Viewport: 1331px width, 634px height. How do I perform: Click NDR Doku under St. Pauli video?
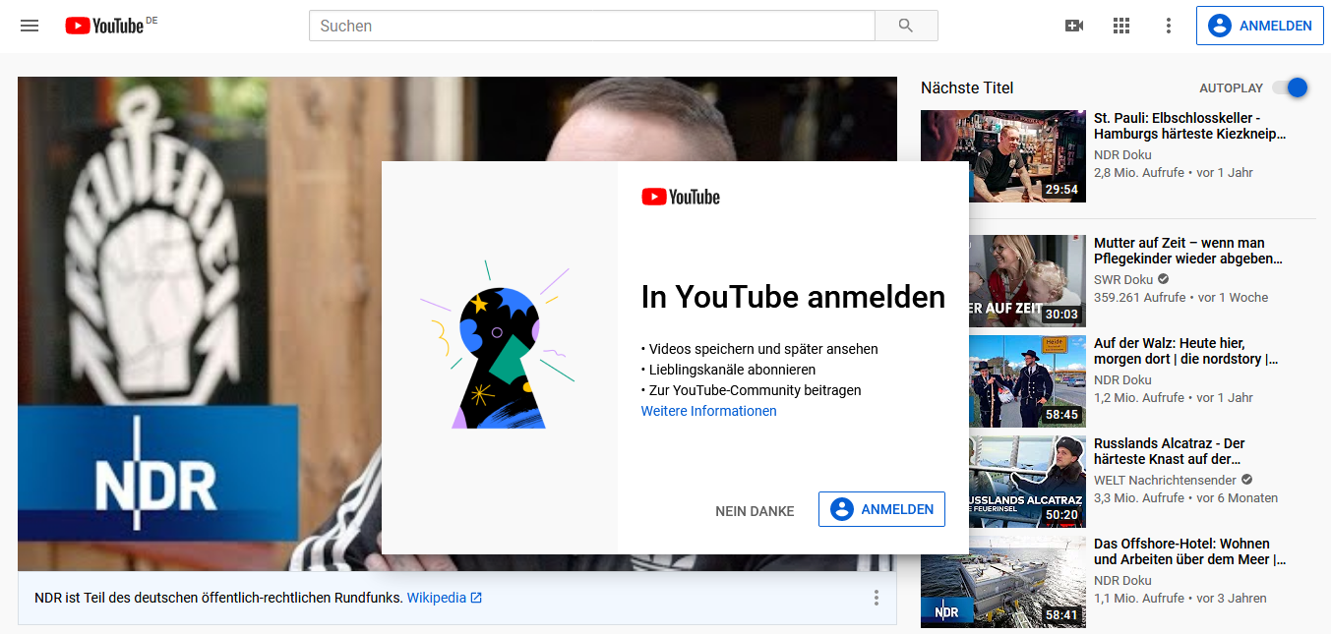coord(1122,154)
